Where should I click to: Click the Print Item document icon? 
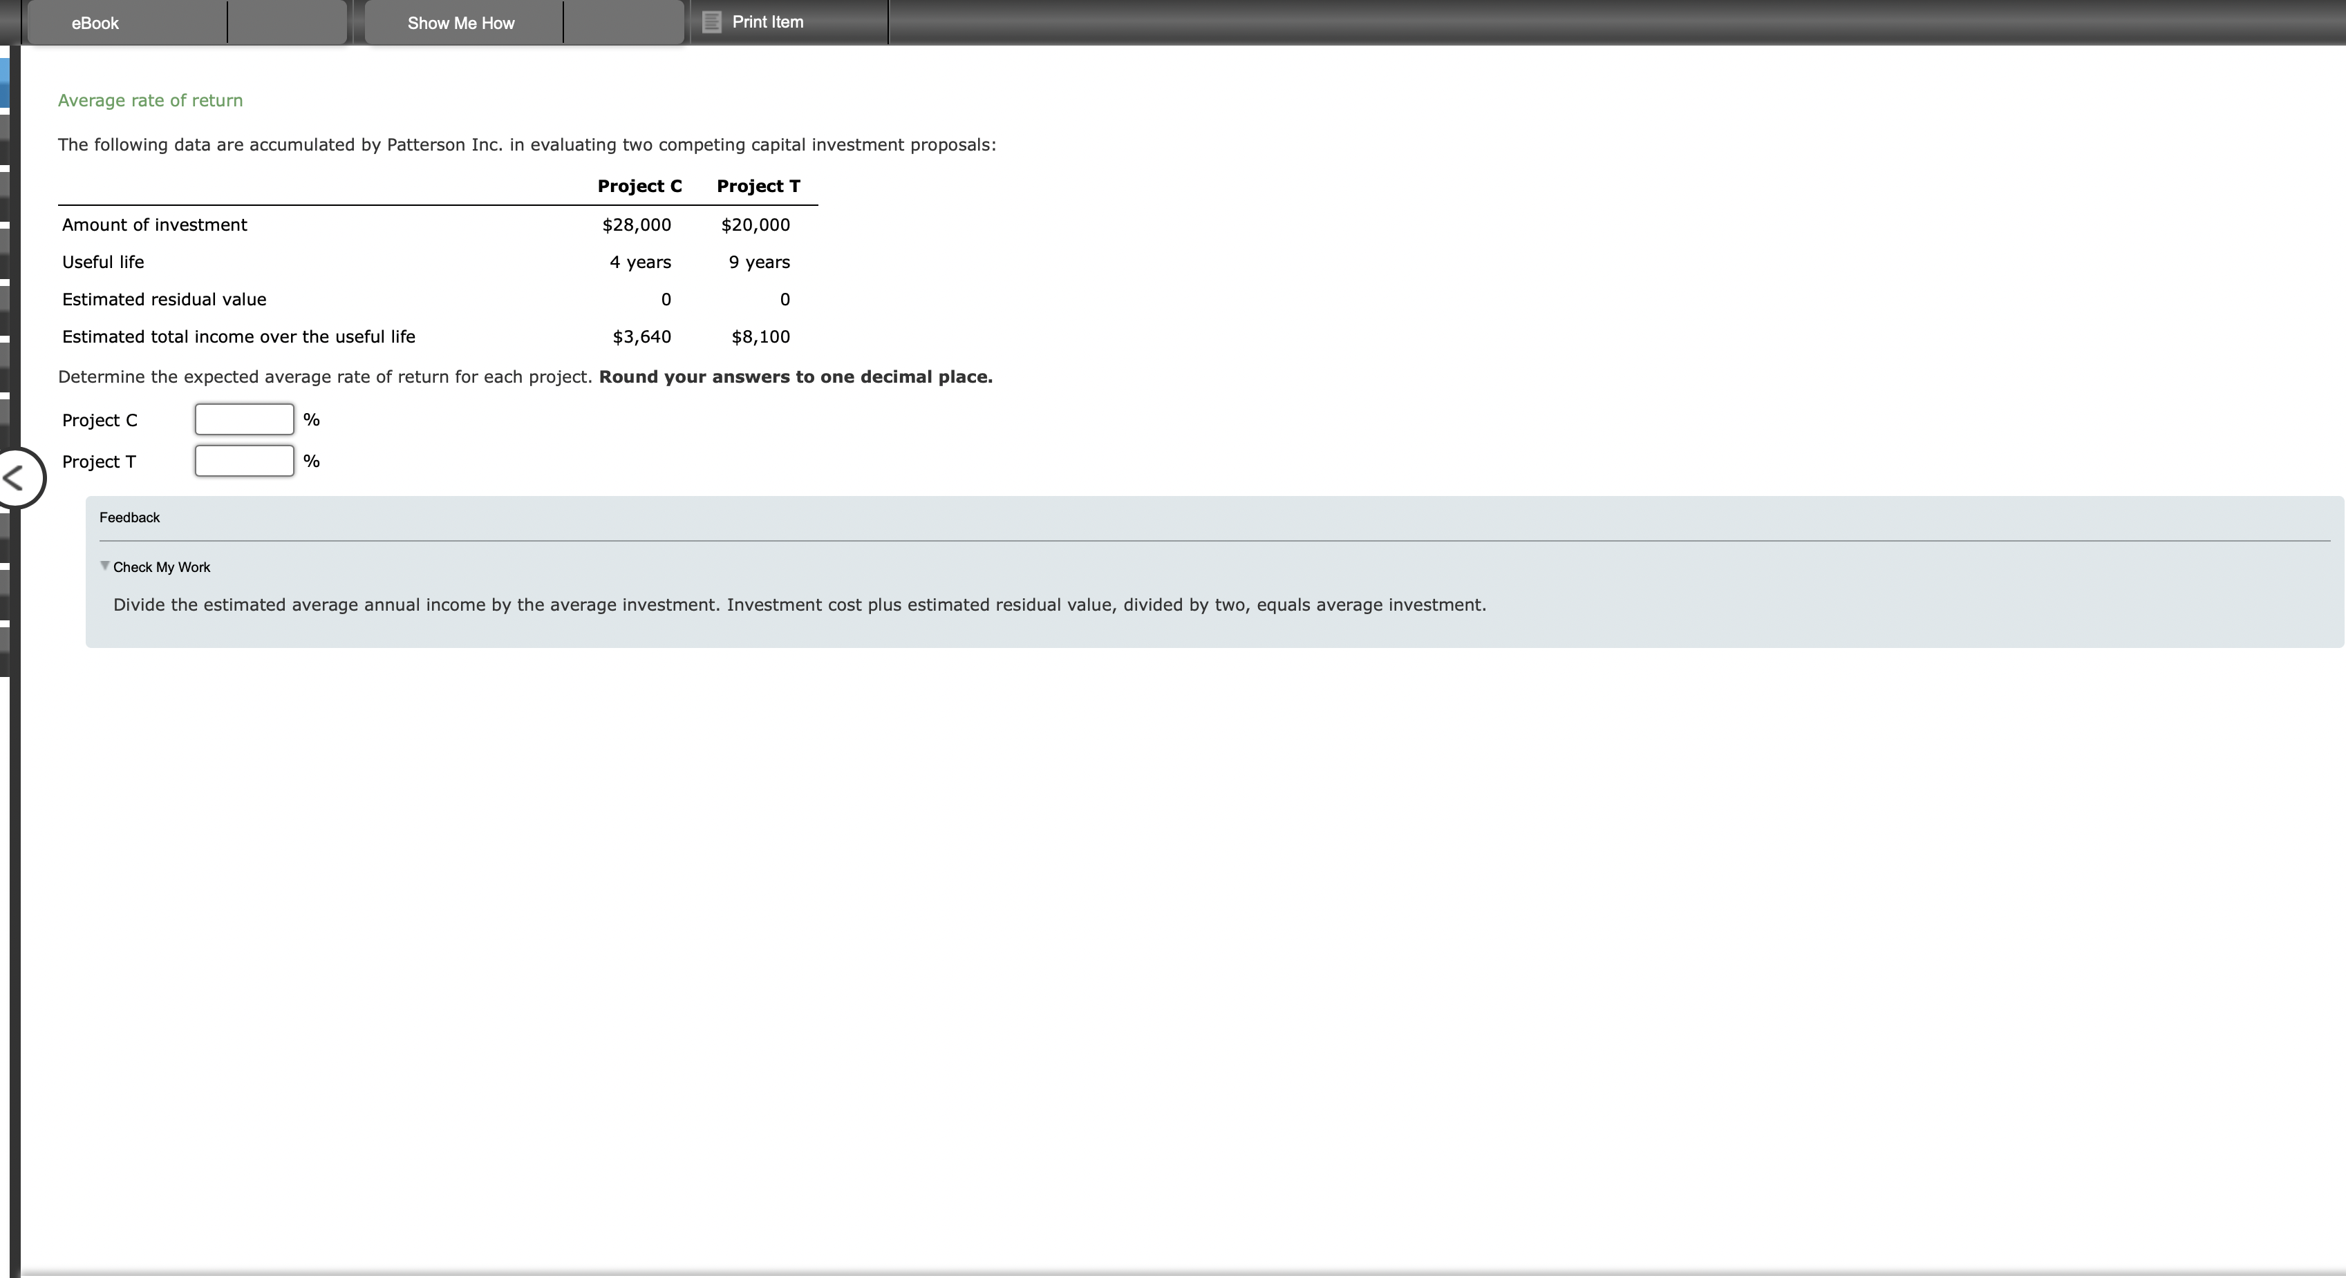pos(712,22)
